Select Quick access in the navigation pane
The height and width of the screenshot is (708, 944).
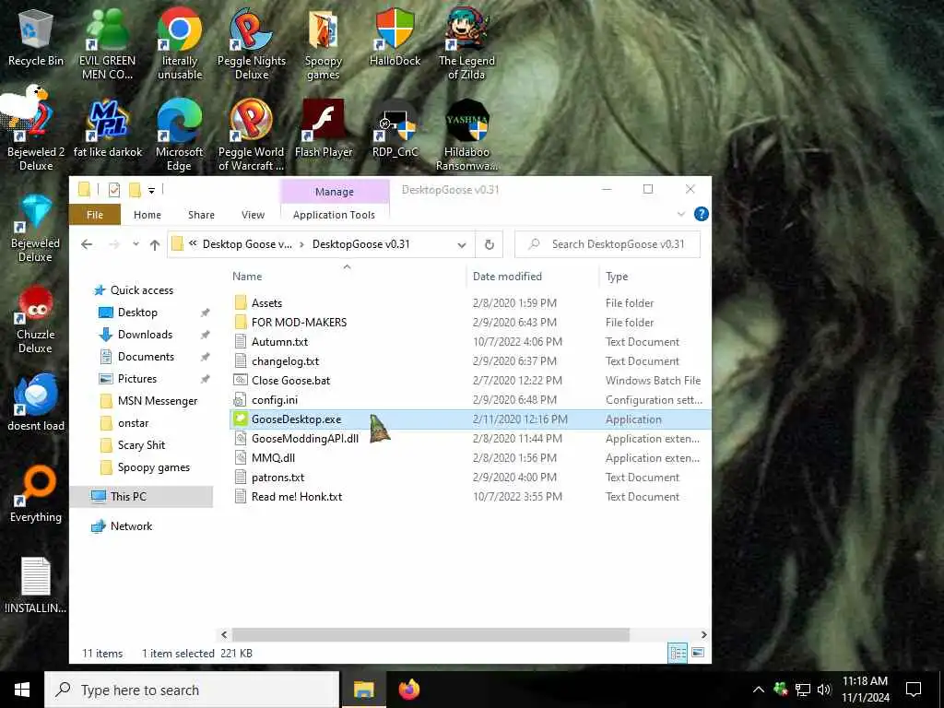[142, 290]
